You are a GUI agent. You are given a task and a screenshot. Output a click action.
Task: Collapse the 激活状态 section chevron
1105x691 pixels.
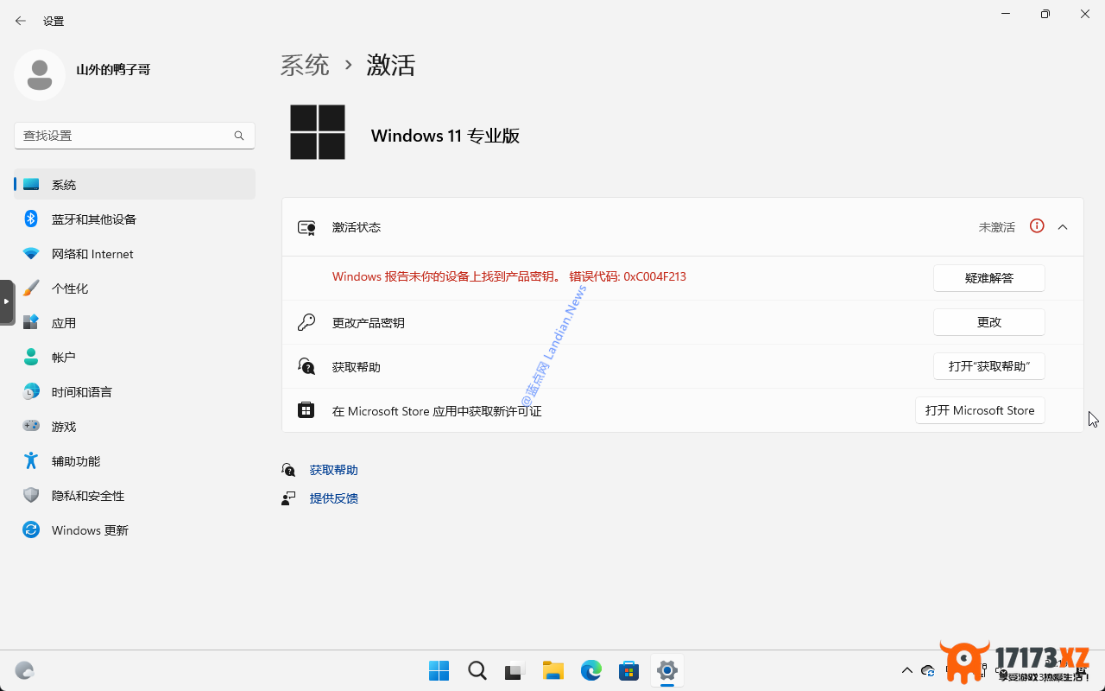click(1063, 227)
